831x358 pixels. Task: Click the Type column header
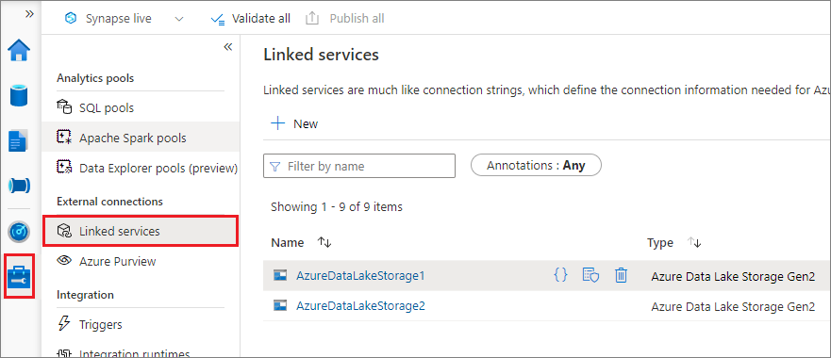[660, 242]
